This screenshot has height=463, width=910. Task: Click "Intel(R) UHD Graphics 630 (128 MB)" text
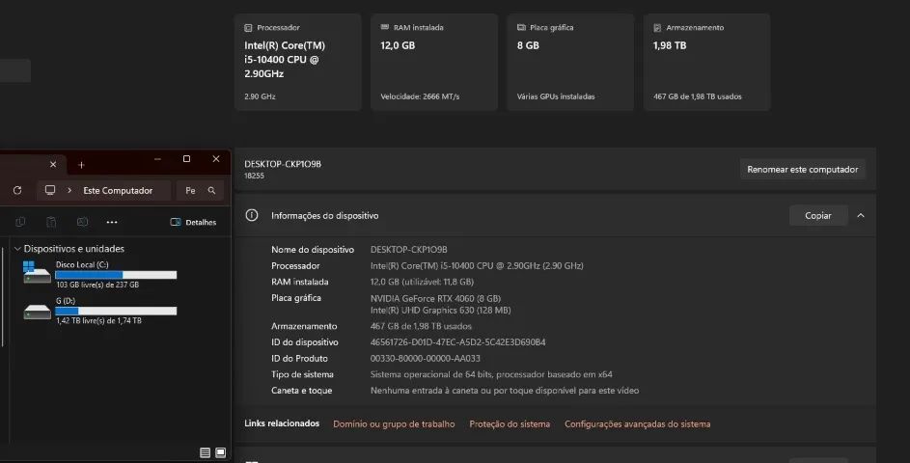coord(440,311)
